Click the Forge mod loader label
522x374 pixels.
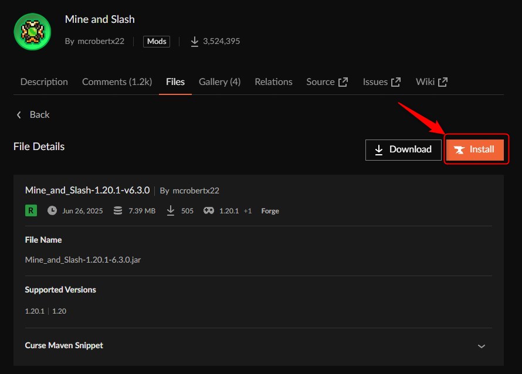[x=270, y=211]
